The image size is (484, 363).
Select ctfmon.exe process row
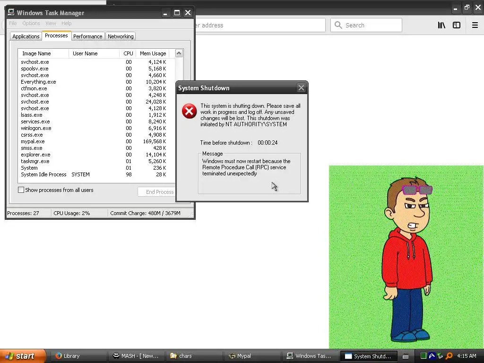coord(96,88)
